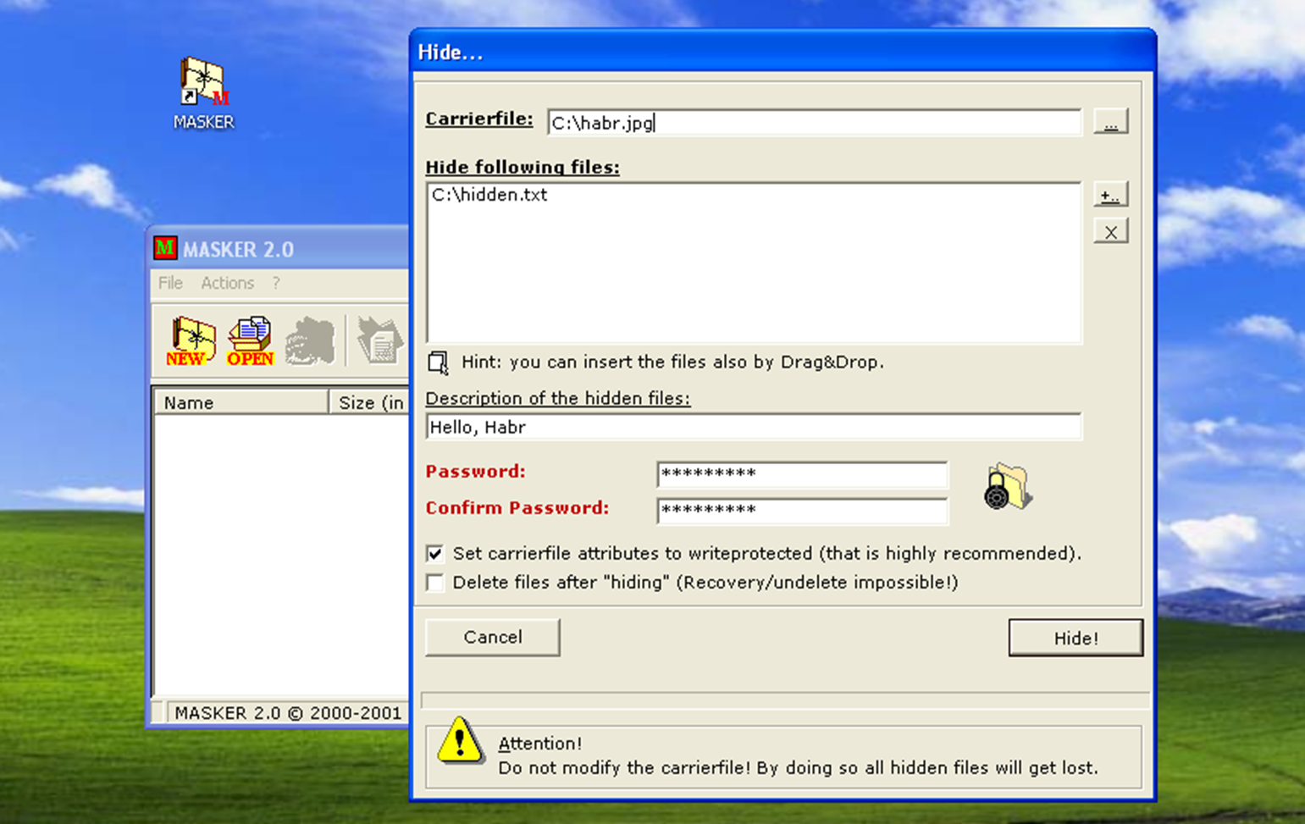This screenshot has height=824, width=1305.
Task: Enable Delete files after hiding checkbox
Action: 435,583
